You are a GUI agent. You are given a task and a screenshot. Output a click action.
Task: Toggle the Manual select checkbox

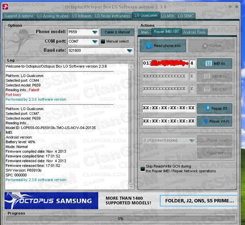point(103,41)
